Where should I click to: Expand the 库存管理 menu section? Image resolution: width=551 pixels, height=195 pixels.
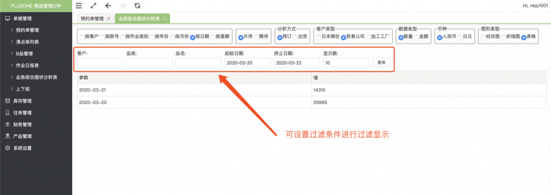(23, 101)
